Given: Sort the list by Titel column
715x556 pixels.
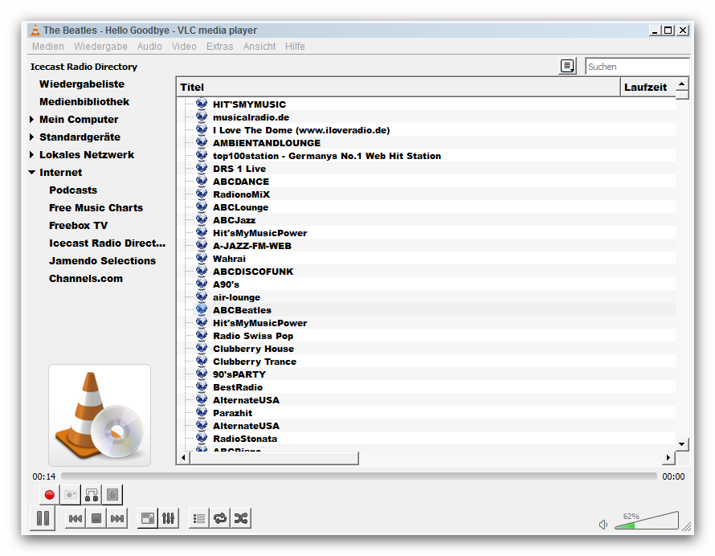Looking at the screenshot, I should pos(398,87).
